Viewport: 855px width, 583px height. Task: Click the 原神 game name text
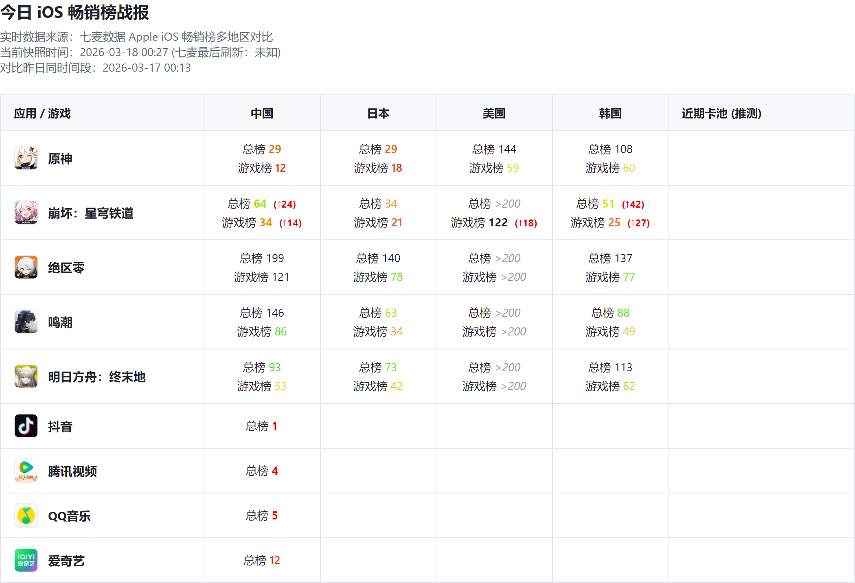tap(60, 158)
